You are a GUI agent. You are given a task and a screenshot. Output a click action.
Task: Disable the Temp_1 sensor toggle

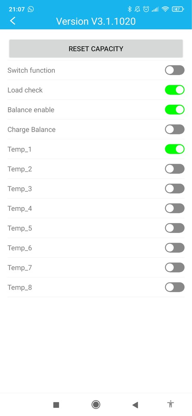[x=175, y=149]
